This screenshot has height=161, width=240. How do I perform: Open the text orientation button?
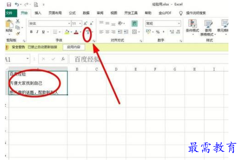tap(121, 23)
